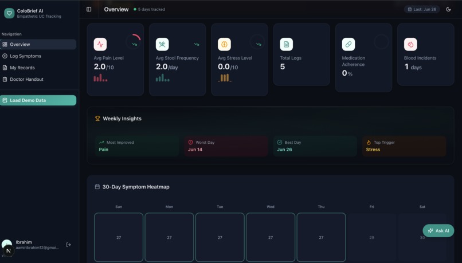The height and width of the screenshot is (263, 462).
Task: Click the database icon on Load Demo Data
Action: pyautogui.click(x=5, y=100)
